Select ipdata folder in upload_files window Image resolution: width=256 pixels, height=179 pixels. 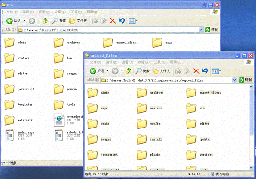[x=198, y=139]
